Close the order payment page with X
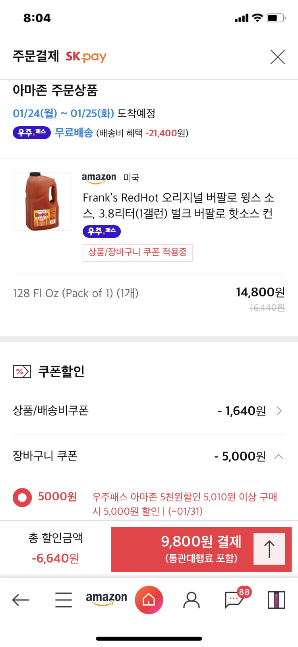Screen dimensions: 298x647 click(278, 57)
